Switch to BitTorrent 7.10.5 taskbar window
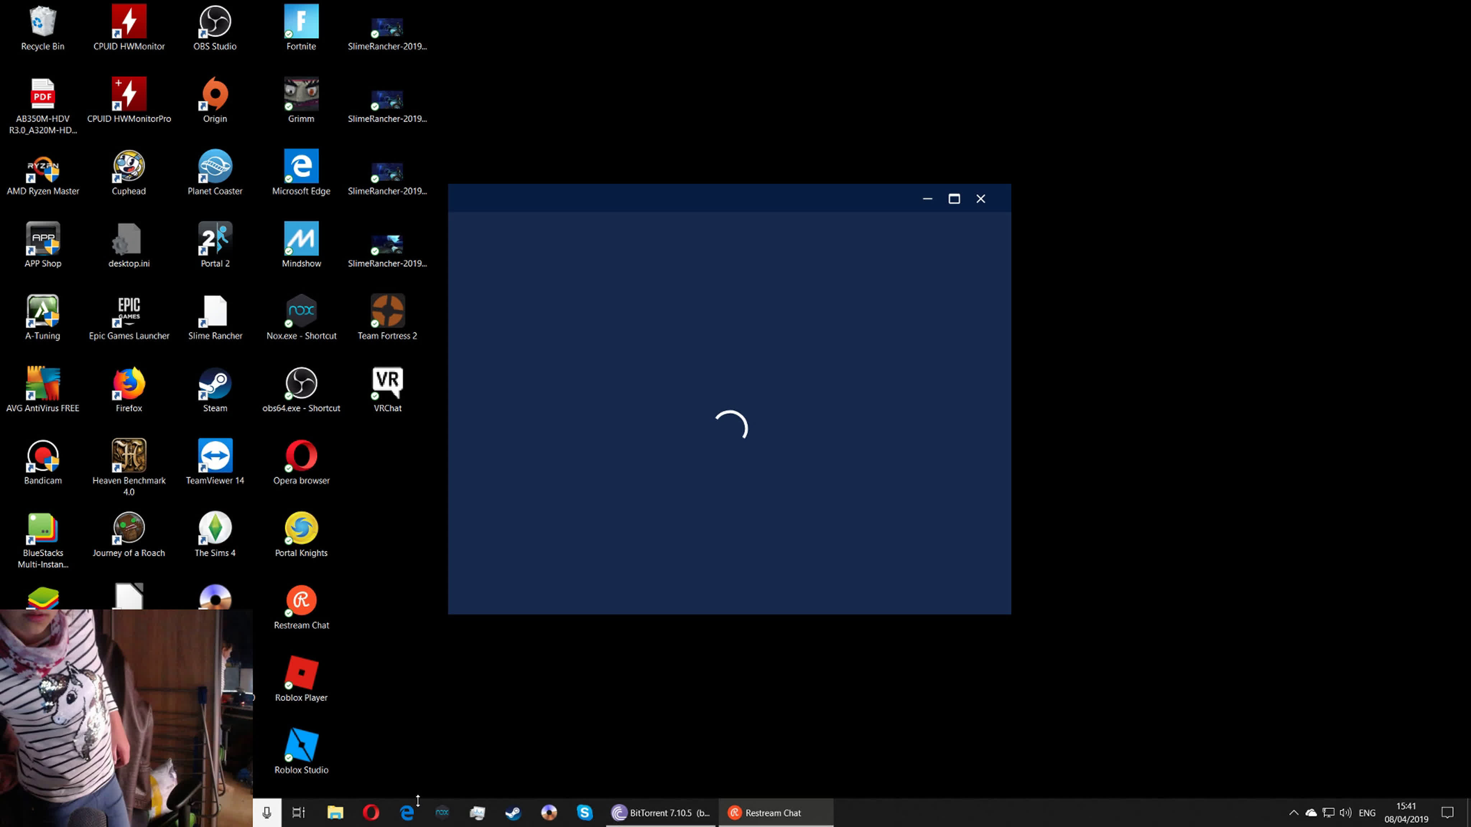This screenshot has height=827, width=1471. click(x=661, y=813)
